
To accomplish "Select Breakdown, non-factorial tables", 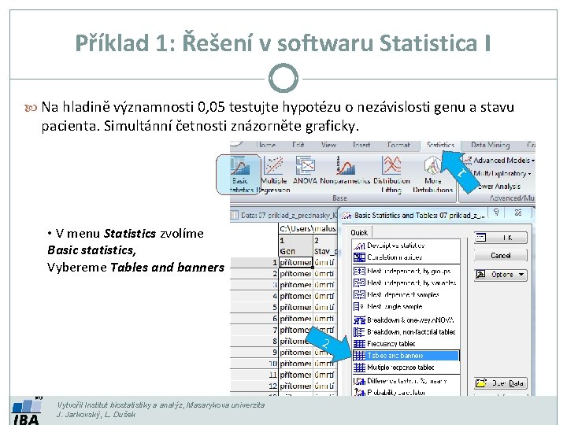I will point(406,332).
